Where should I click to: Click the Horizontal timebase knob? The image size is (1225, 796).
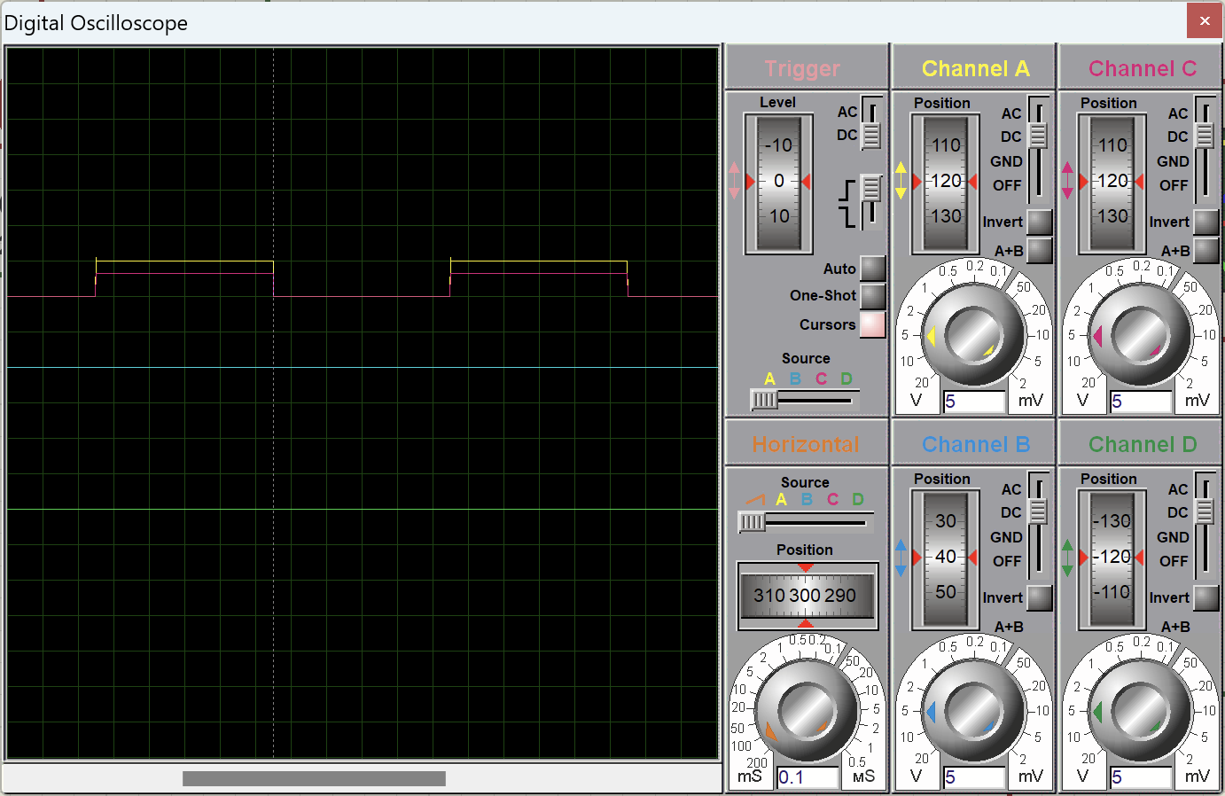(807, 711)
